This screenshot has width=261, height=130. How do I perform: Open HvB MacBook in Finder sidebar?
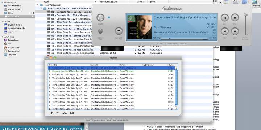(13, 6)
